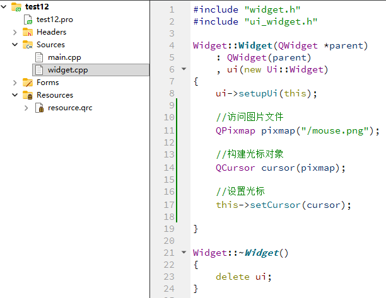Image resolution: width=386 pixels, height=298 pixels.
Task: Click the test12 project folder icon
Action: coord(16,7)
